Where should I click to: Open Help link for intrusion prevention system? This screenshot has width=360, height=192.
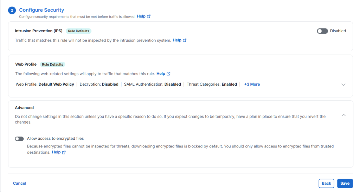pyautogui.click(x=177, y=40)
